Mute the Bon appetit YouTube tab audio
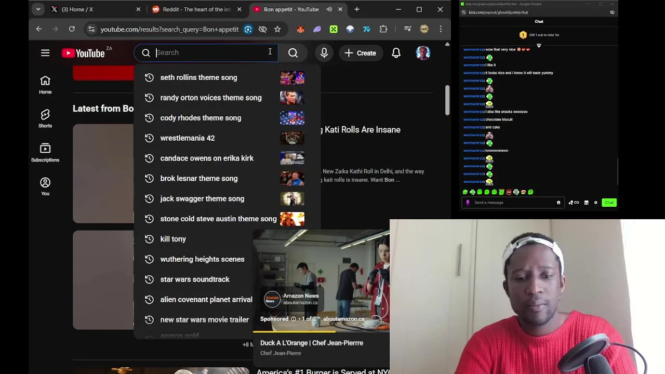Image resolution: width=665 pixels, height=374 pixels. coord(329,9)
